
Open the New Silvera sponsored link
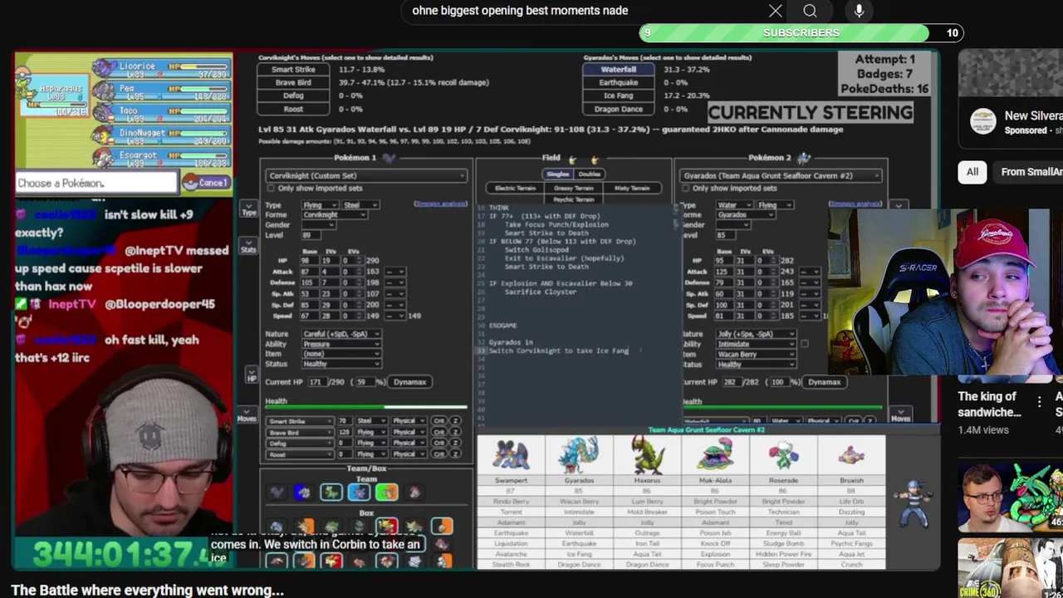click(1033, 116)
